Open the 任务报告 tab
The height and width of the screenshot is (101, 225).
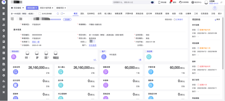coord(204,13)
